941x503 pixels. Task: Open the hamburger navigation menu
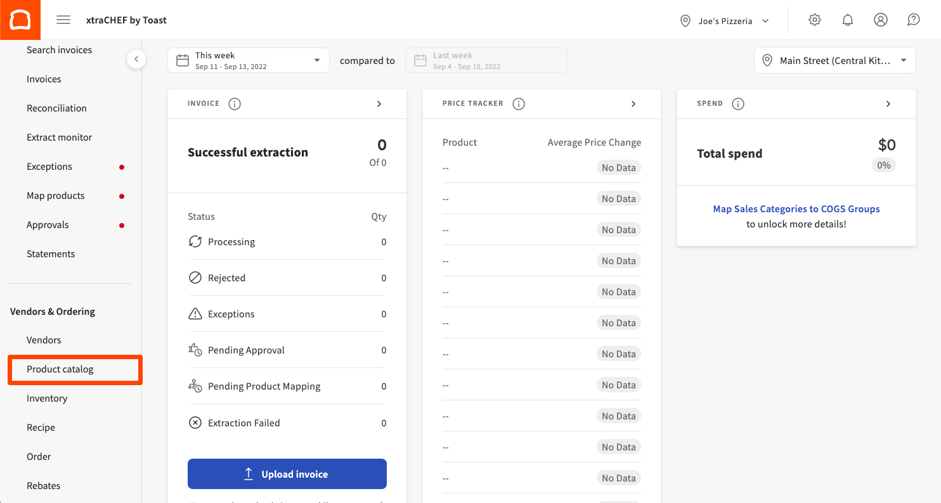pos(63,20)
